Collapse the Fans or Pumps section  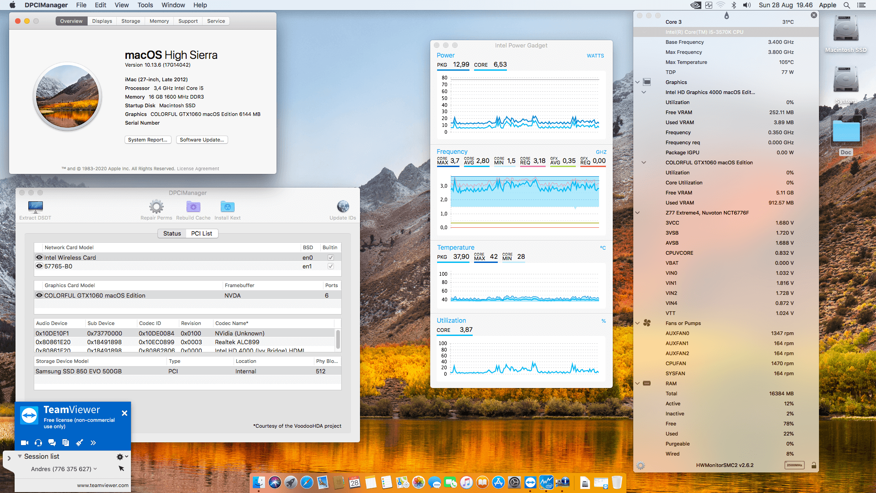tap(637, 323)
